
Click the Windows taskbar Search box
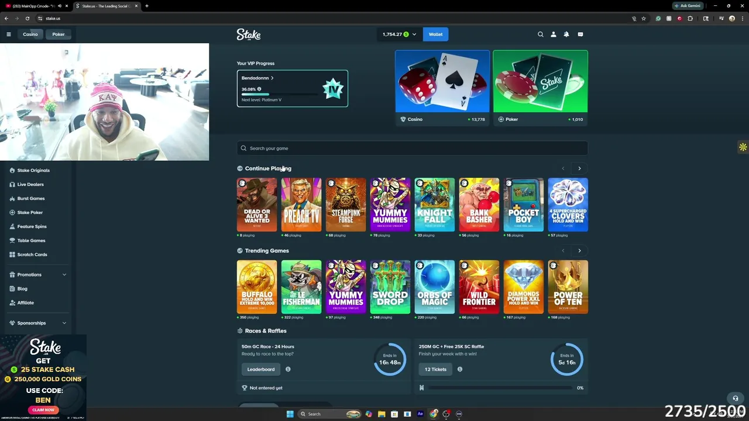[x=329, y=414]
